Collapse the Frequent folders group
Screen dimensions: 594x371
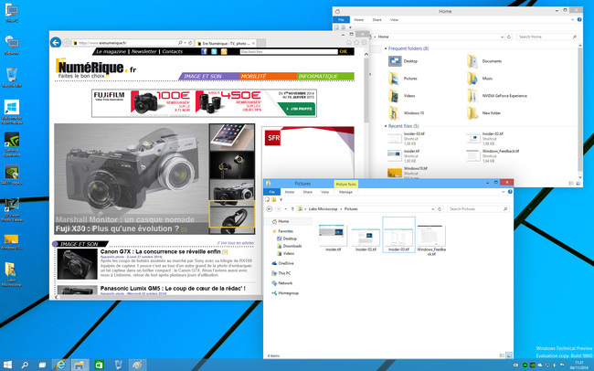386,48
